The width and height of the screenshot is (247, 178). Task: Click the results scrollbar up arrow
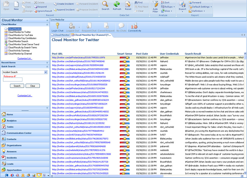coord(245,54)
